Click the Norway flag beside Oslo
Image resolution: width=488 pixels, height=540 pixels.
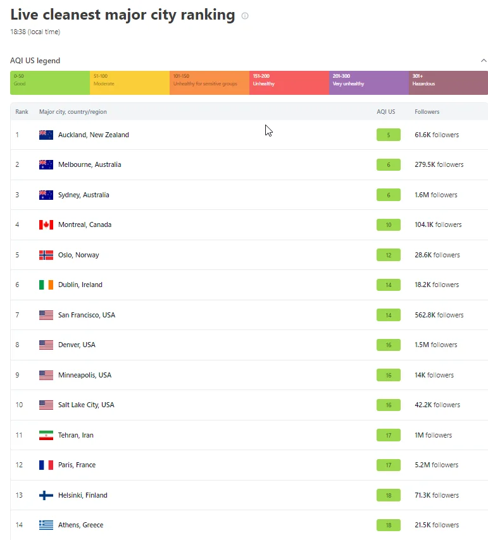[x=46, y=255]
